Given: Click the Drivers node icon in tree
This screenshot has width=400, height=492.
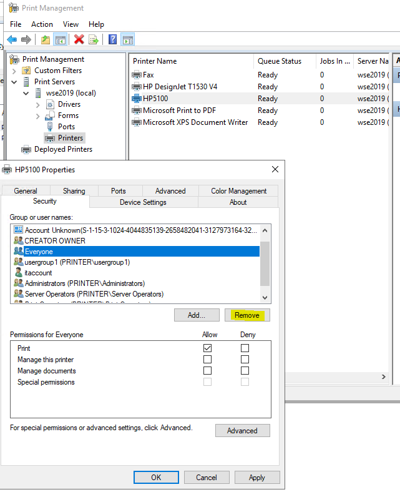Looking at the screenshot, I should pyautogui.click(x=50, y=104).
